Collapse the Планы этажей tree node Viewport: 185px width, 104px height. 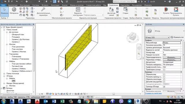(x=4, y=30)
